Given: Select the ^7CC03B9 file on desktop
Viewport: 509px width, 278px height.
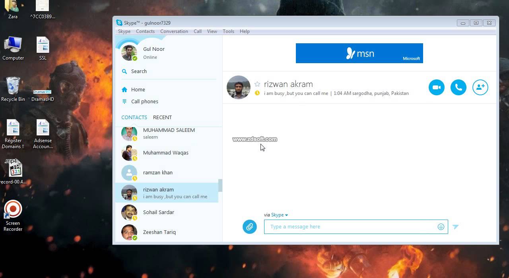Looking at the screenshot, I should pyautogui.click(x=43, y=10).
